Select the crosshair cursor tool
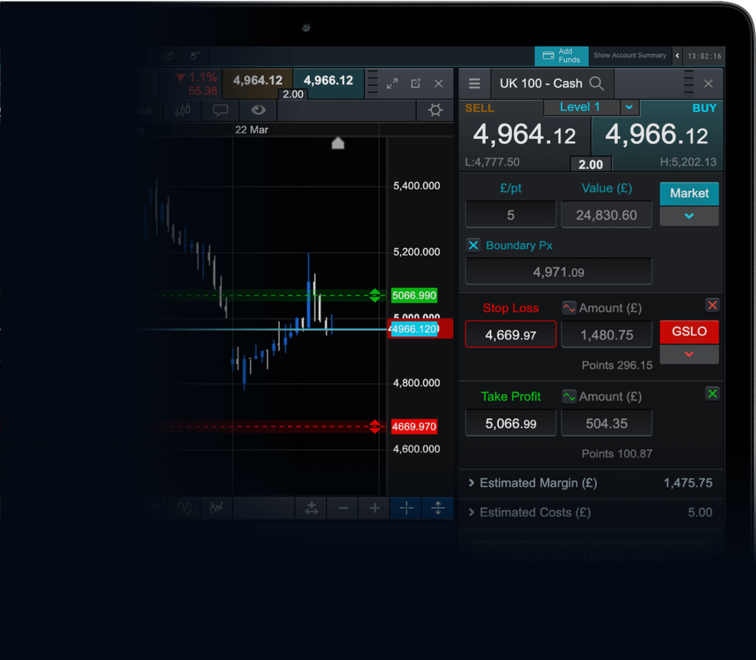Screen dimensions: 756x660 tap(406, 507)
